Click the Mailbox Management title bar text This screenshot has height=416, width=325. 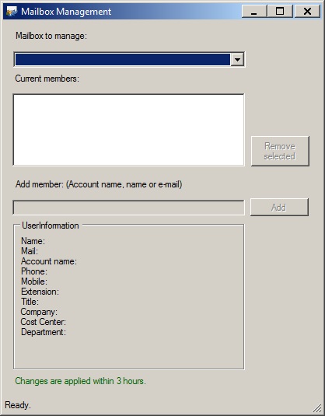pyautogui.click(x=66, y=12)
